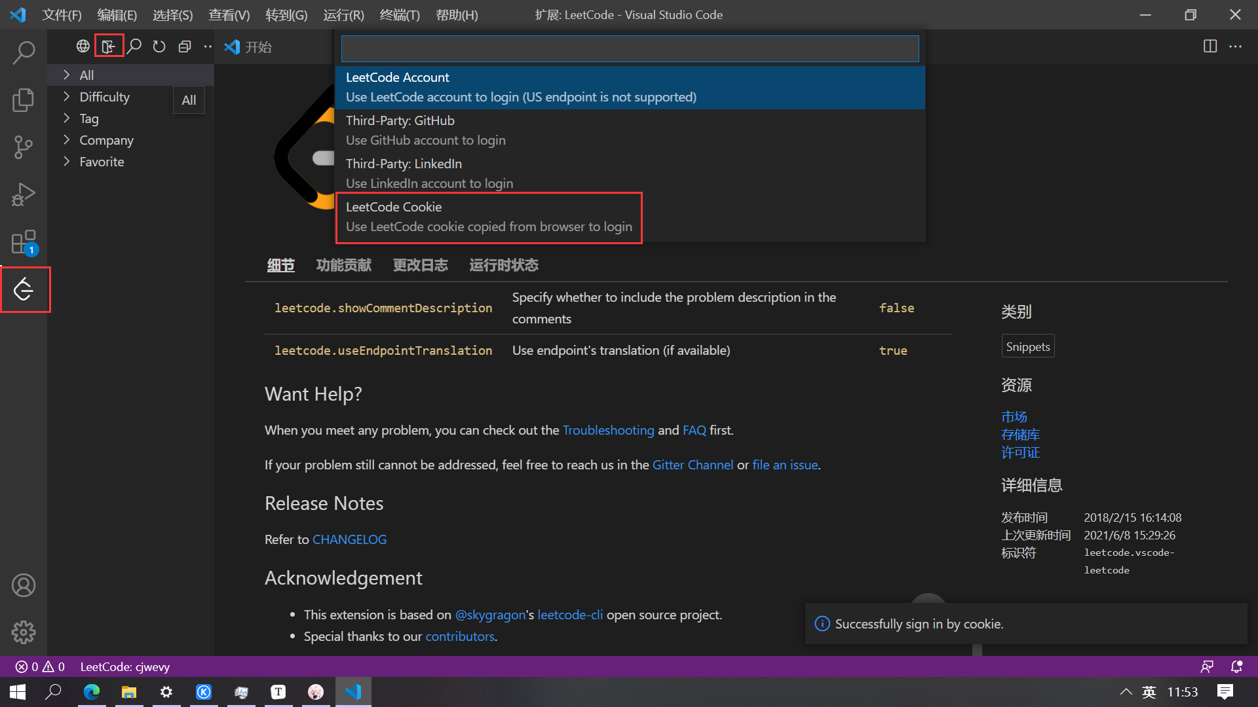The height and width of the screenshot is (707, 1258).
Task: Choose LeetCode Cookie login option
Action: [x=630, y=217]
